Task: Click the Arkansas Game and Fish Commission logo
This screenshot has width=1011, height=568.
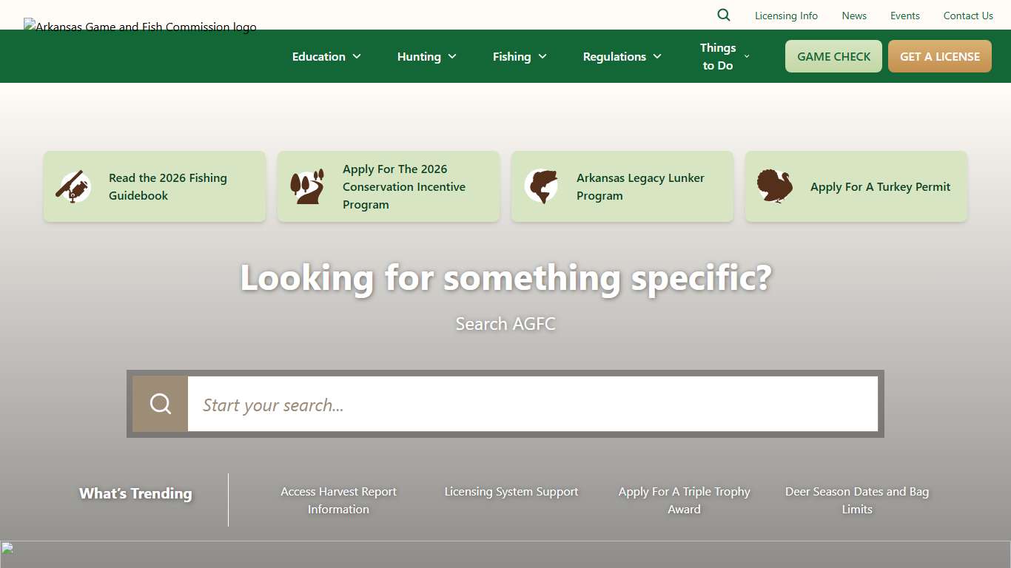Action: click(141, 27)
